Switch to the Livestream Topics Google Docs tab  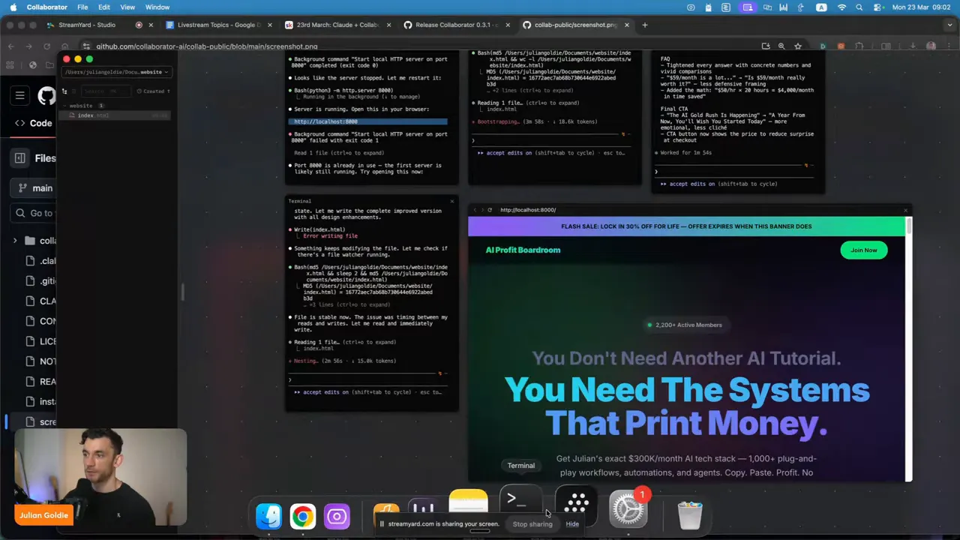pyautogui.click(x=217, y=25)
